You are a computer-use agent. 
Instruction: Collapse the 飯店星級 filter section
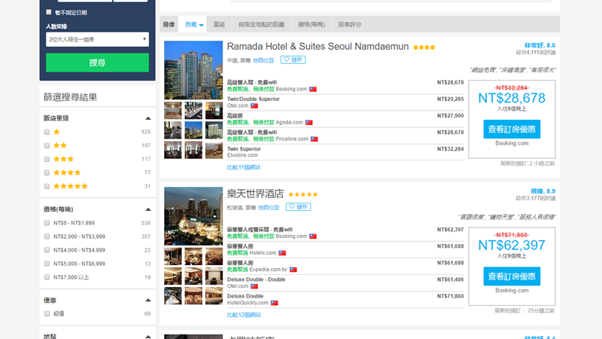coord(148,118)
